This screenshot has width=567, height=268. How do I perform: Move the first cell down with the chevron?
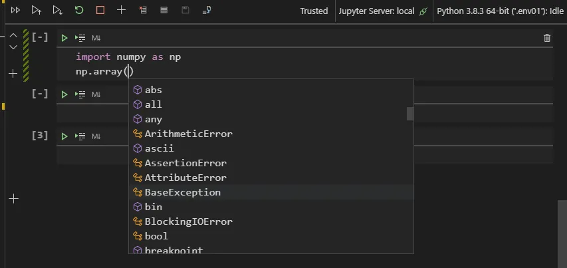pos(13,47)
